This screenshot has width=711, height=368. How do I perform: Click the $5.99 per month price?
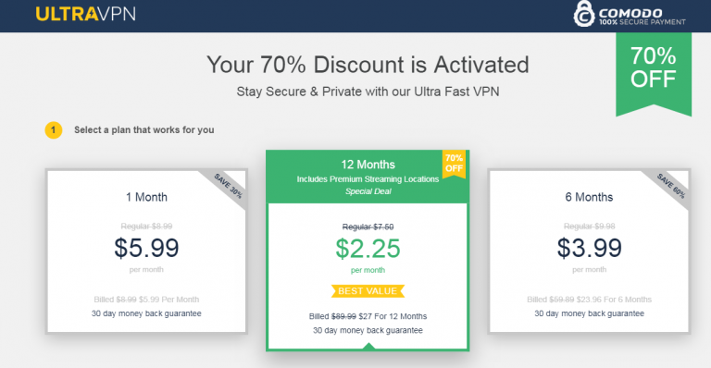[146, 248]
